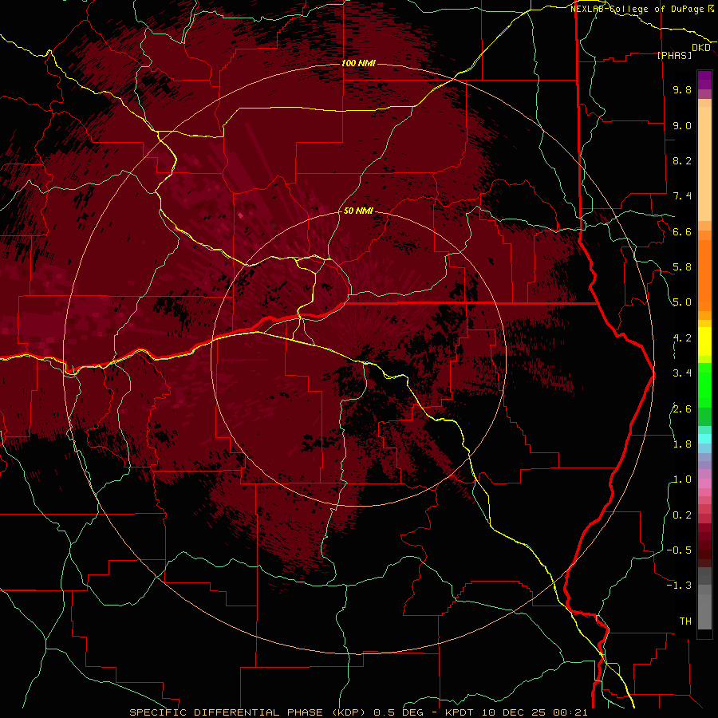
Task: Click the 4.2 value on the color scale
Action: pyautogui.click(x=682, y=338)
